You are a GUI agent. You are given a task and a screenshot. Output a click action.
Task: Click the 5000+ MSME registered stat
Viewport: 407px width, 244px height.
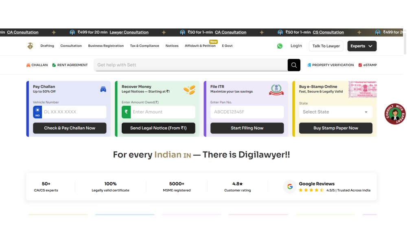coord(177,187)
